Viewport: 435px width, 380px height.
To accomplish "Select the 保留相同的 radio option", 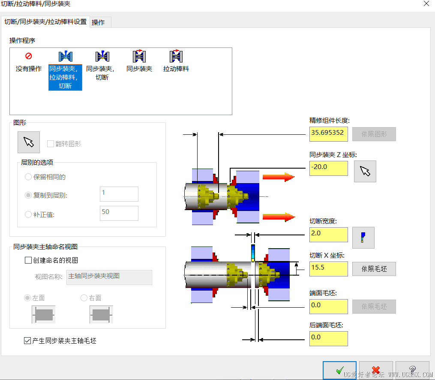I will coord(28,177).
